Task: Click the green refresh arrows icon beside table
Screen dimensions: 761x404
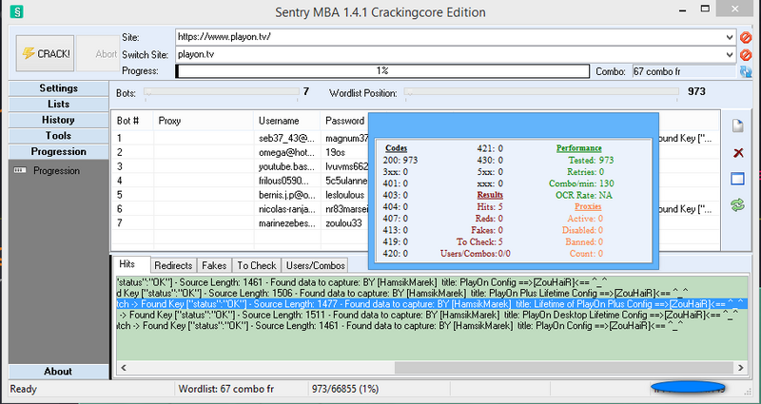Action: (737, 204)
